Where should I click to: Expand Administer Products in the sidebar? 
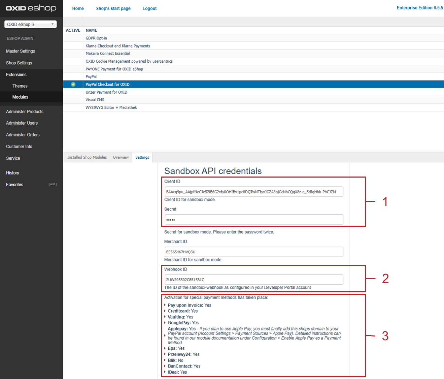pyautogui.click(x=25, y=112)
